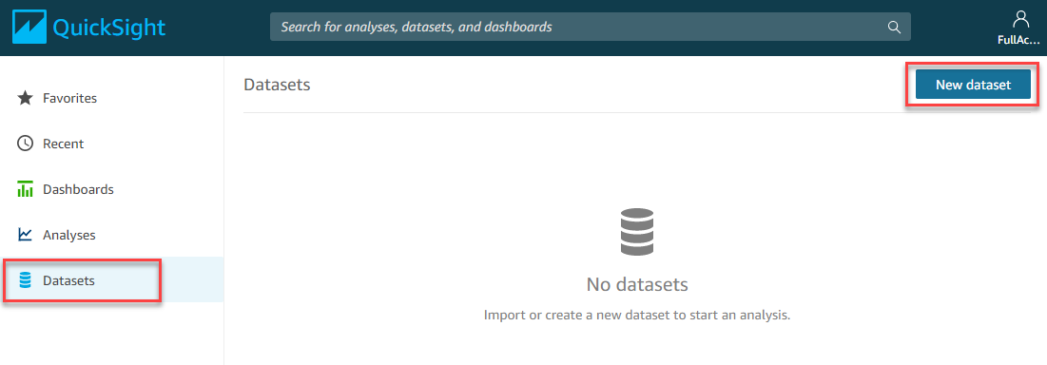Screen dimensions: 1047x365
Task: Click the search magnifier icon
Action: click(x=894, y=28)
